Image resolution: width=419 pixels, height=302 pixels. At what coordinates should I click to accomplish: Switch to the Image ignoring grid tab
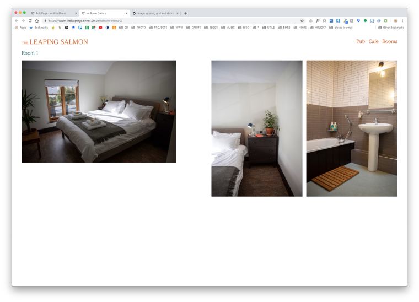tap(155, 13)
